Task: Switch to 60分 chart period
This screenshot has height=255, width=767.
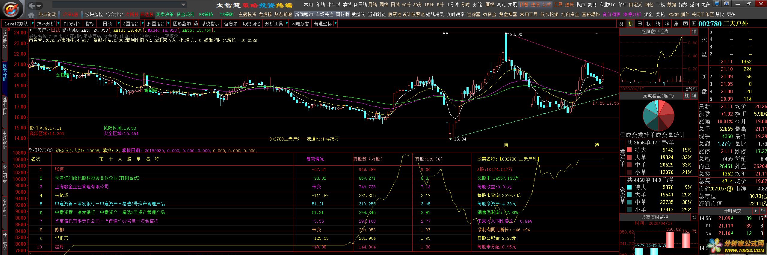Action: pos(406,4)
